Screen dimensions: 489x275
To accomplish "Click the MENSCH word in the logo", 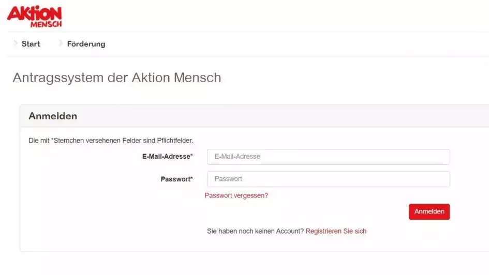I will [x=46, y=24].
